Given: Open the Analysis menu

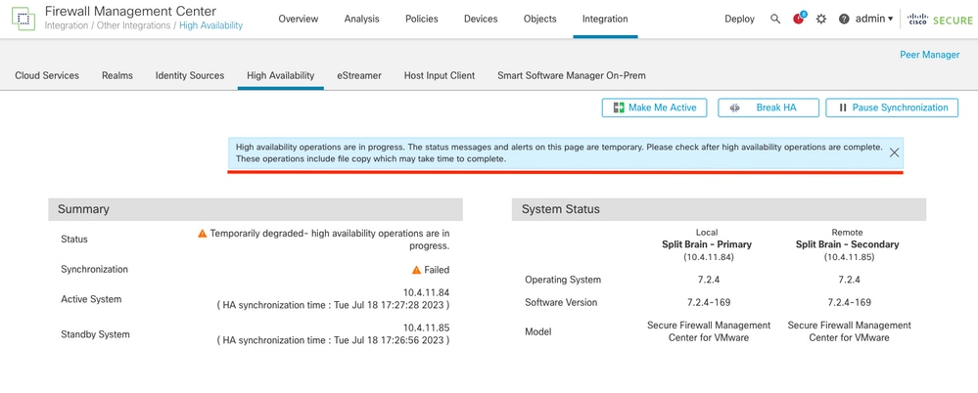Looking at the screenshot, I should click(x=361, y=19).
